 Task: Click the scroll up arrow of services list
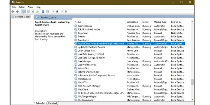[192, 22]
